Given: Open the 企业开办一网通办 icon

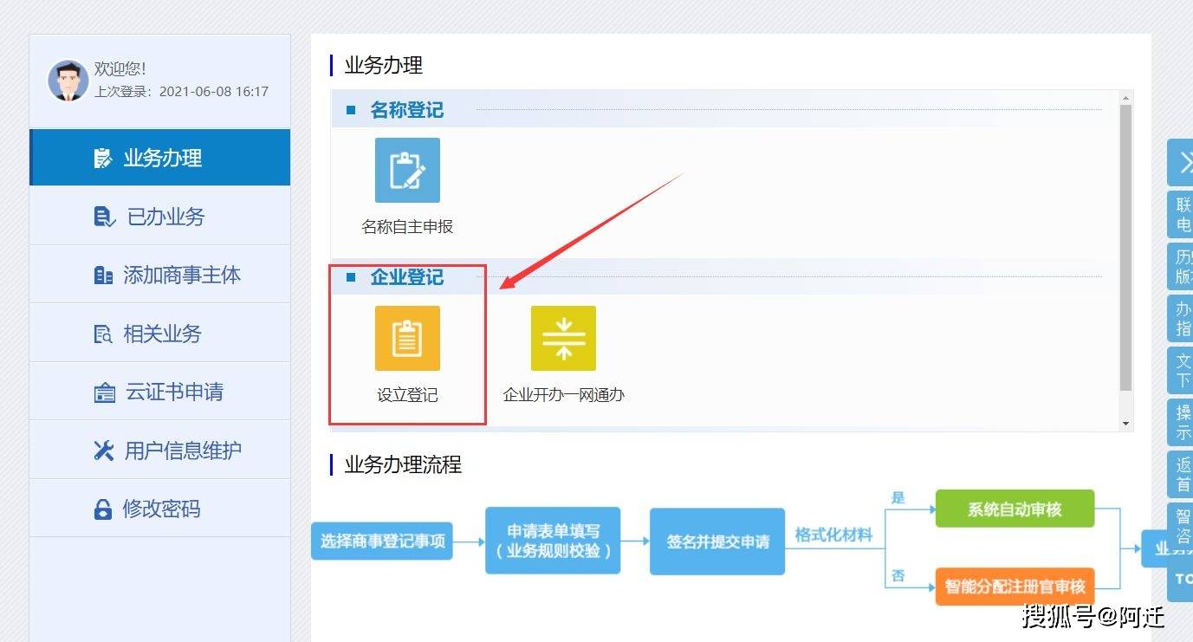Looking at the screenshot, I should (x=564, y=339).
